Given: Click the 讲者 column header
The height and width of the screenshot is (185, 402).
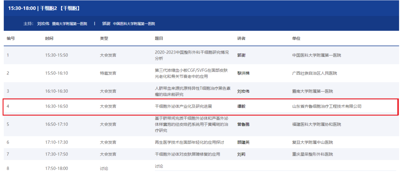Looking at the screenshot, I should (241, 38).
